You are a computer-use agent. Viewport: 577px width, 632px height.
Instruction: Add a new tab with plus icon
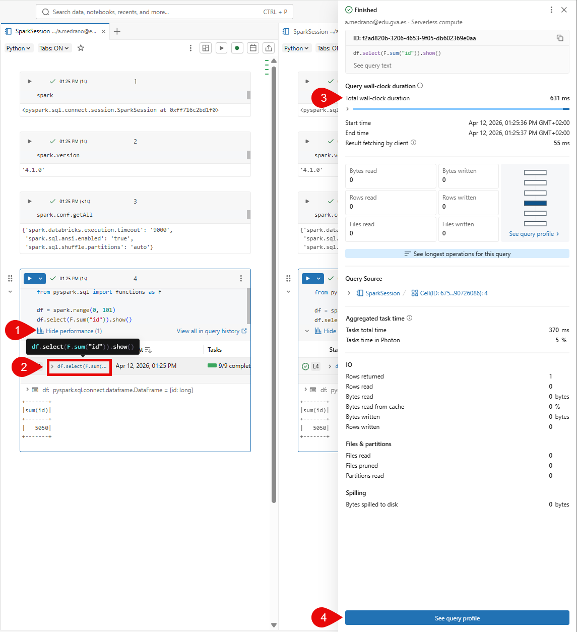117,31
